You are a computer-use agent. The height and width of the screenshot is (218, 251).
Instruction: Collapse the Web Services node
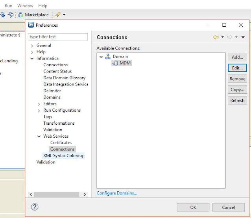point(39,136)
